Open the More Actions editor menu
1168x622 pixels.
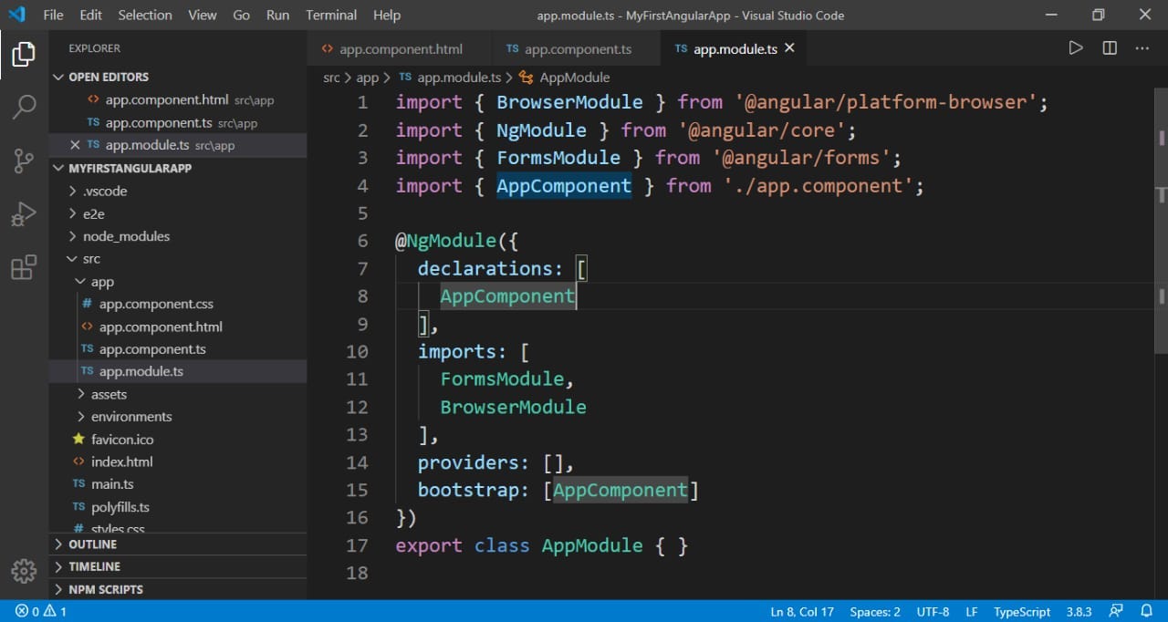click(x=1142, y=48)
